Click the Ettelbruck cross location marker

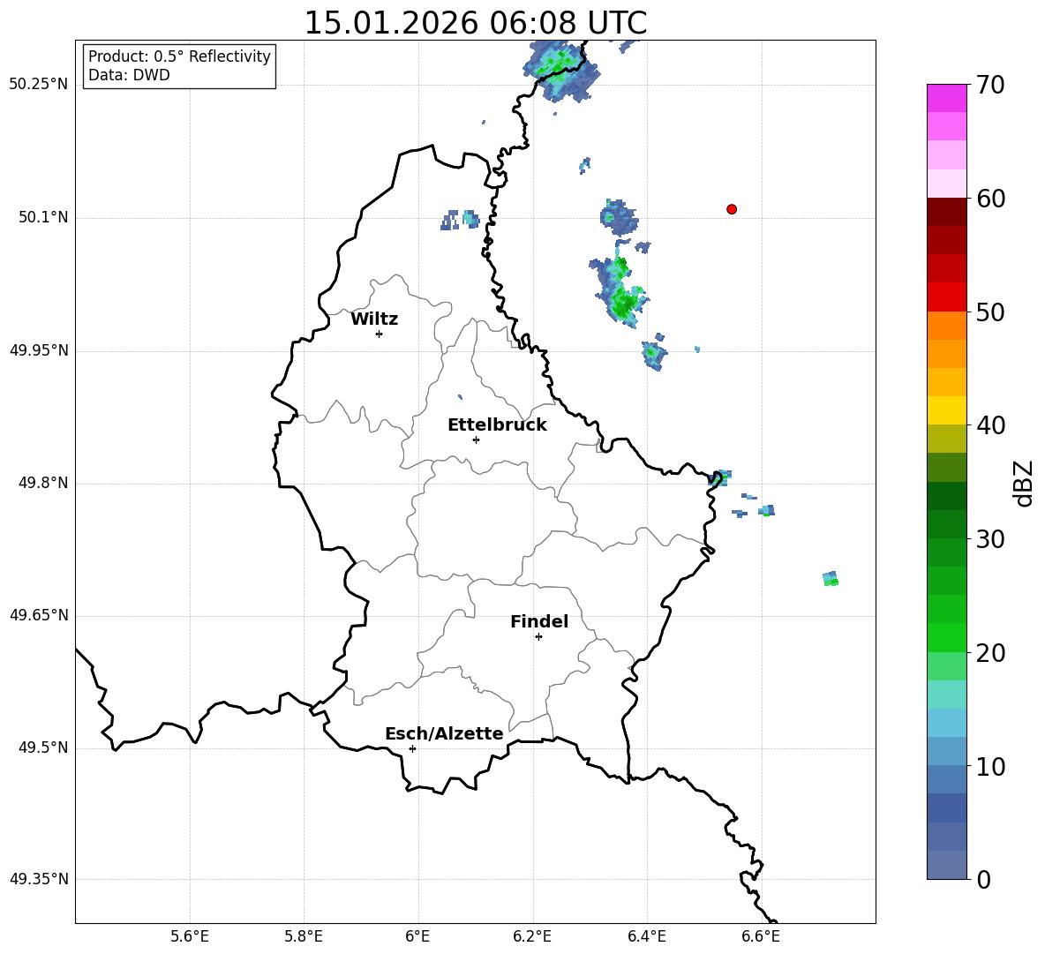click(x=476, y=439)
